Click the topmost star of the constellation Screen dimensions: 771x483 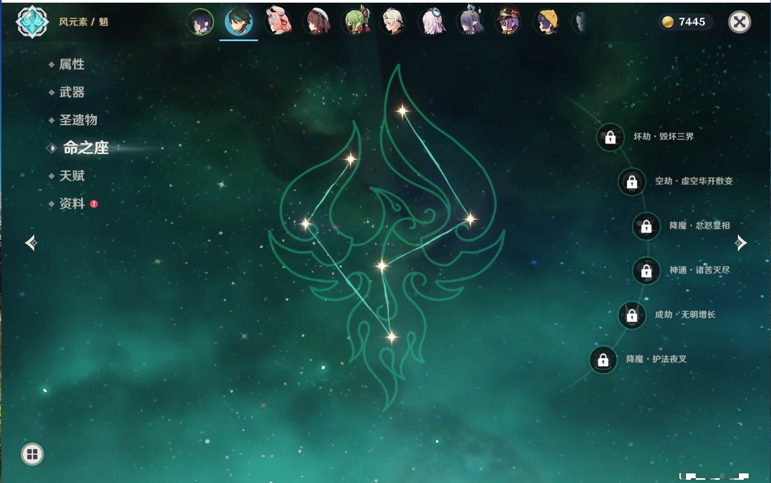click(402, 111)
